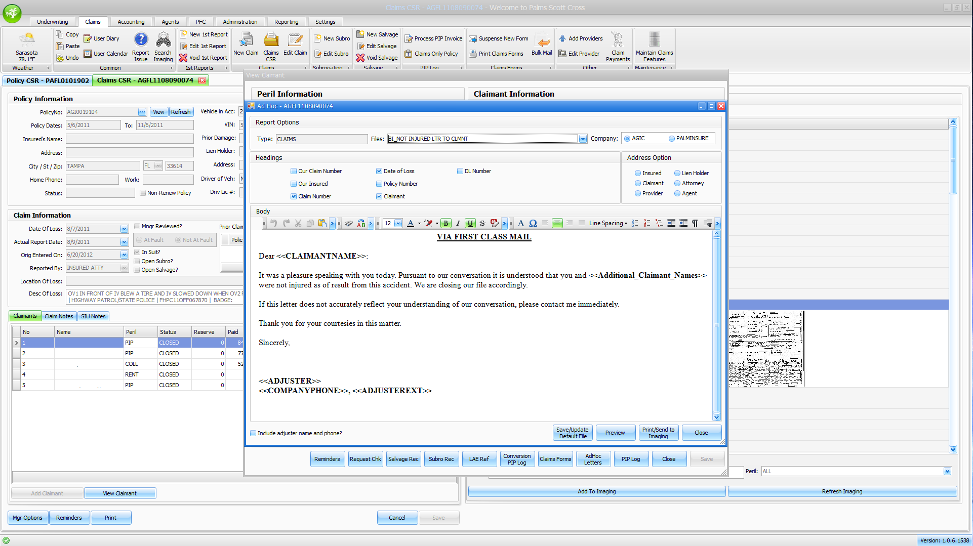This screenshot has width=973, height=546.
Task: Open Search Imaging binoculars tool
Action: (163, 47)
